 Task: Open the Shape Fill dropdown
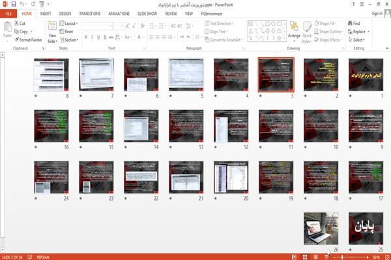pyautogui.click(x=325, y=23)
